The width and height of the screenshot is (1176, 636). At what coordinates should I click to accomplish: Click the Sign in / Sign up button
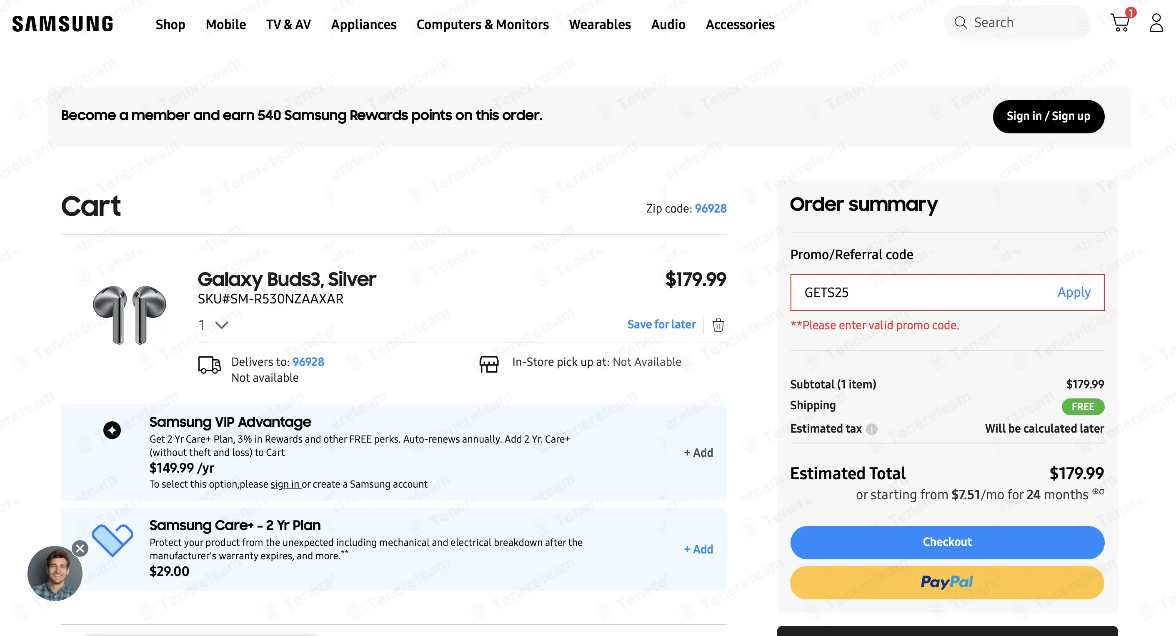click(1048, 116)
